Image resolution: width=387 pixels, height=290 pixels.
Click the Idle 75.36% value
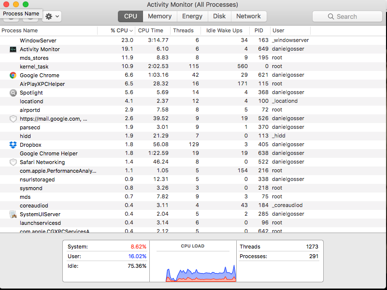pyautogui.click(x=137, y=266)
